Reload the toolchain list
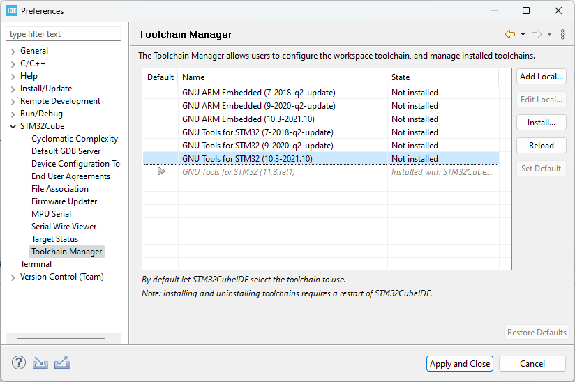The height and width of the screenshot is (382, 575). [542, 146]
